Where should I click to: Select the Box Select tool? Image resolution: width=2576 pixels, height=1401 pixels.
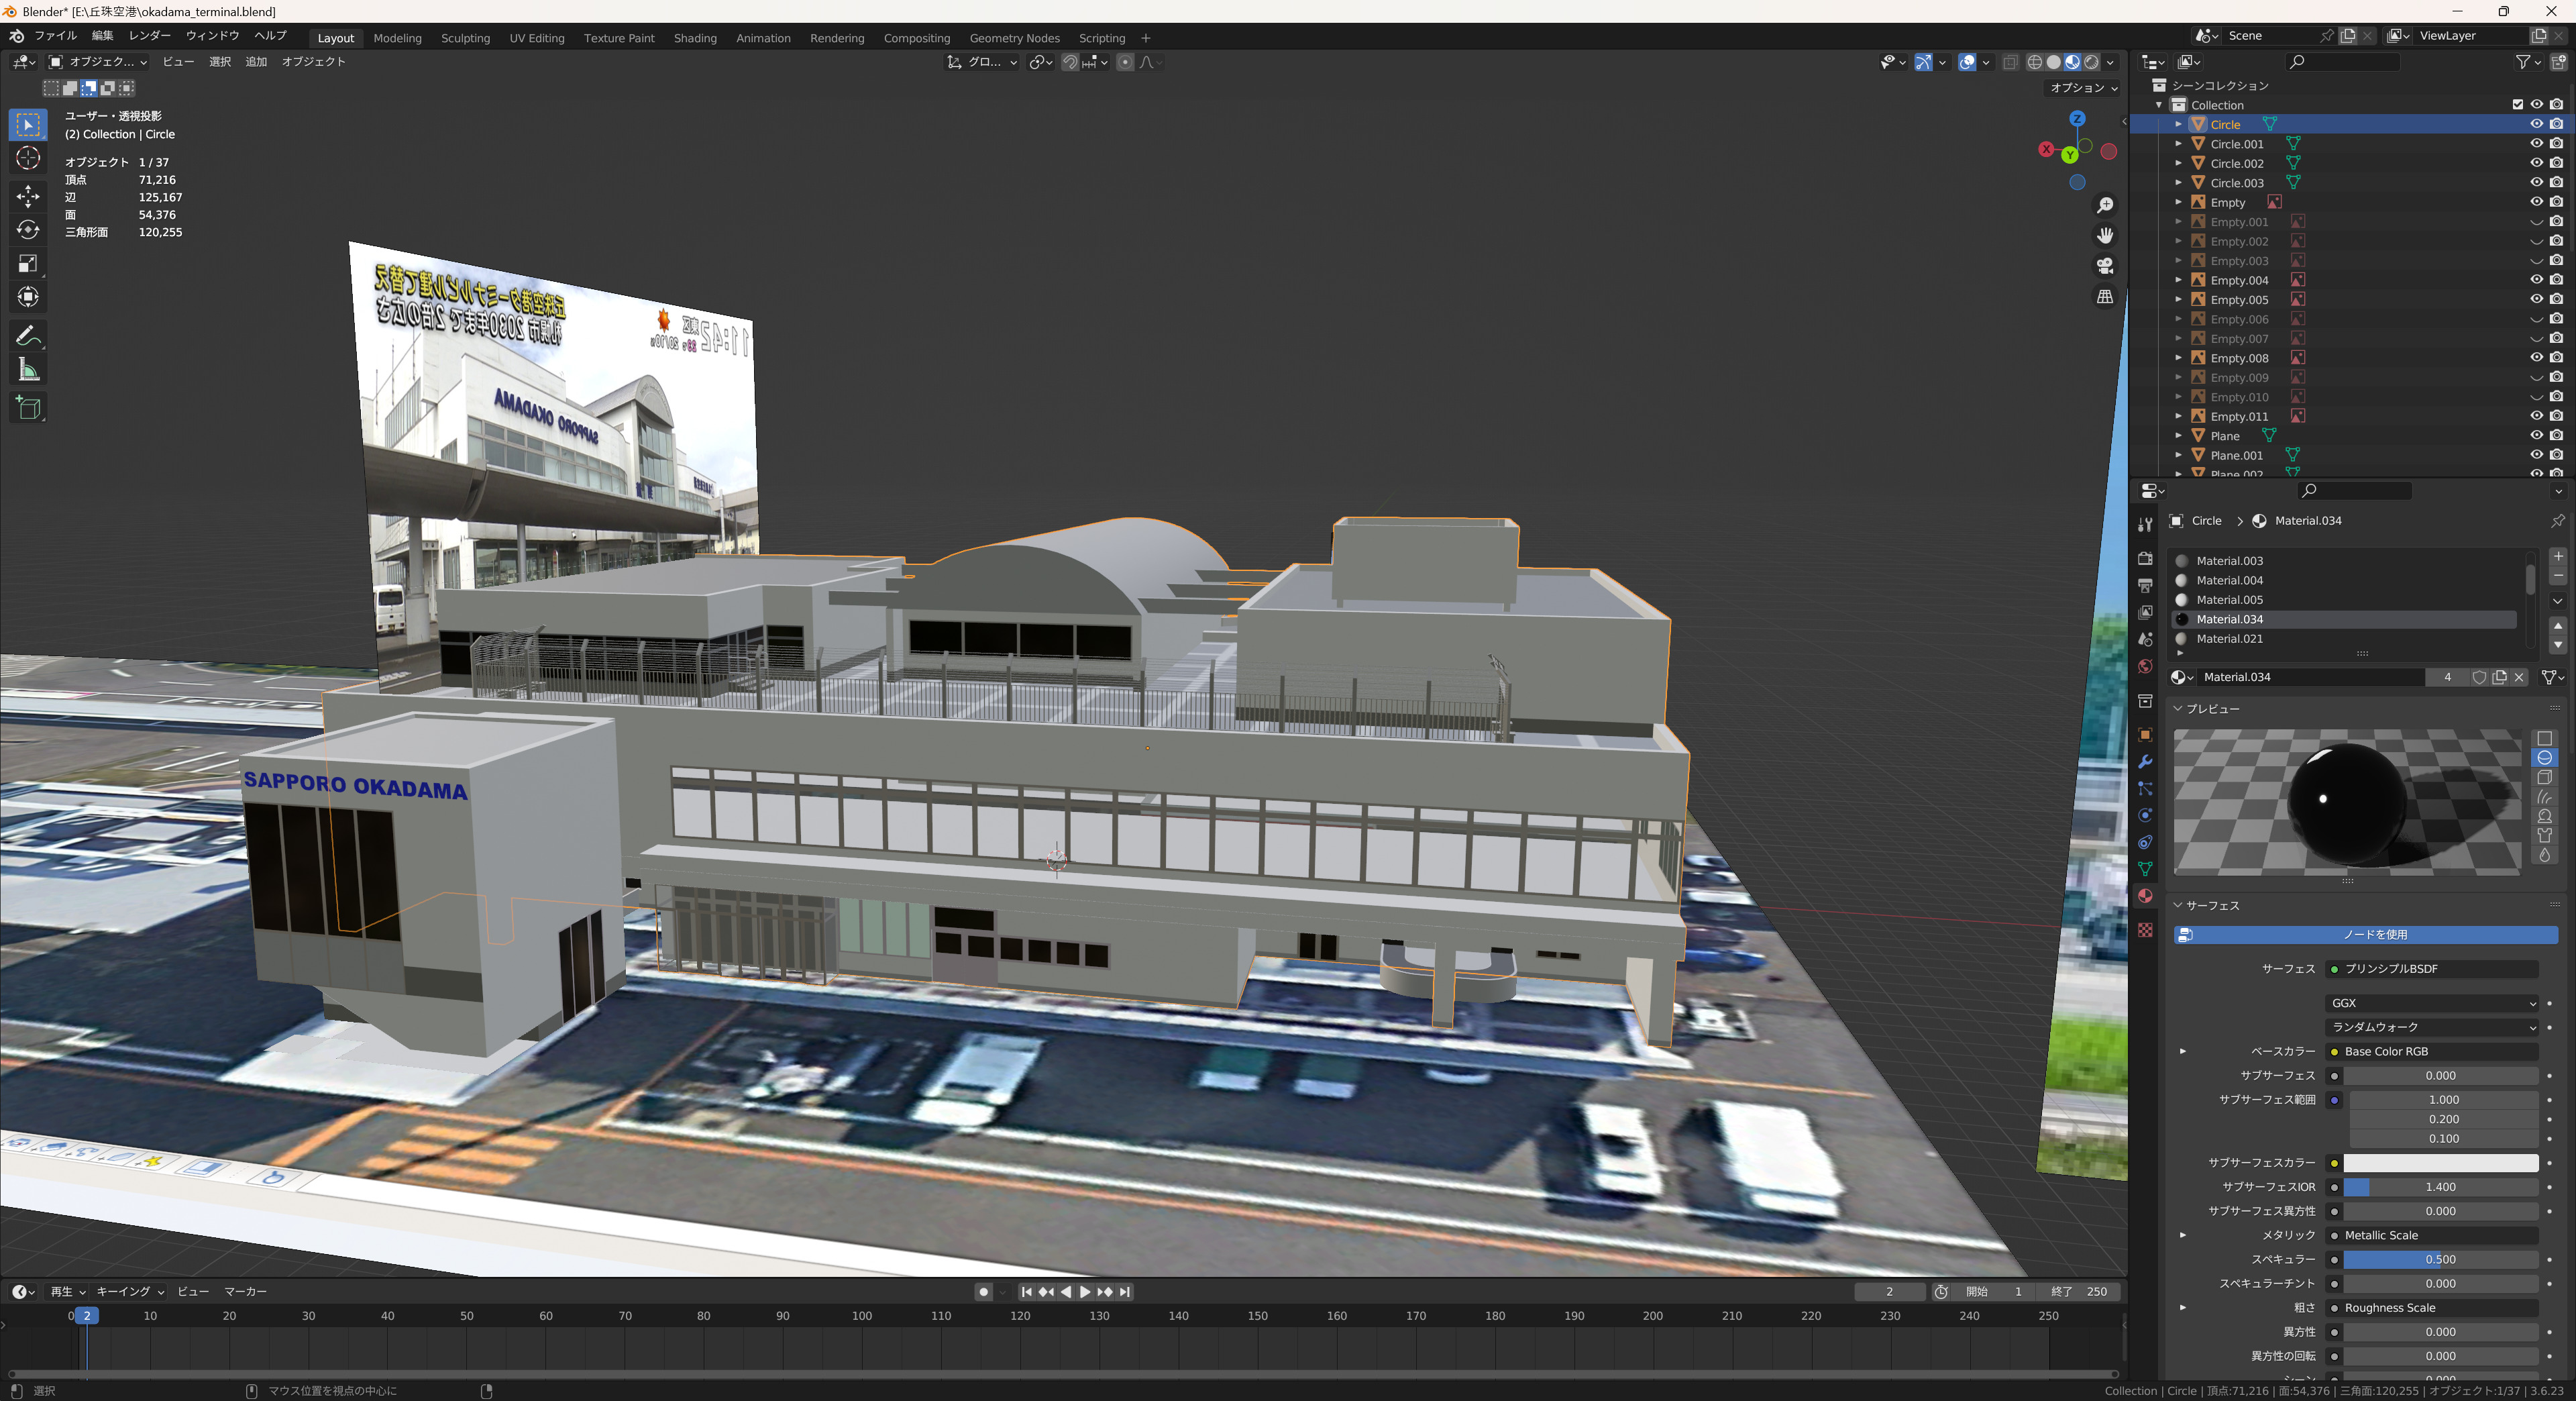pyautogui.click(x=28, y=124)
